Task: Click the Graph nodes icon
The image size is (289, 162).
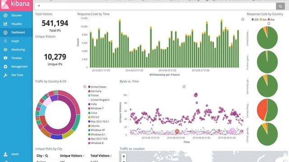Action: point(5,41)
